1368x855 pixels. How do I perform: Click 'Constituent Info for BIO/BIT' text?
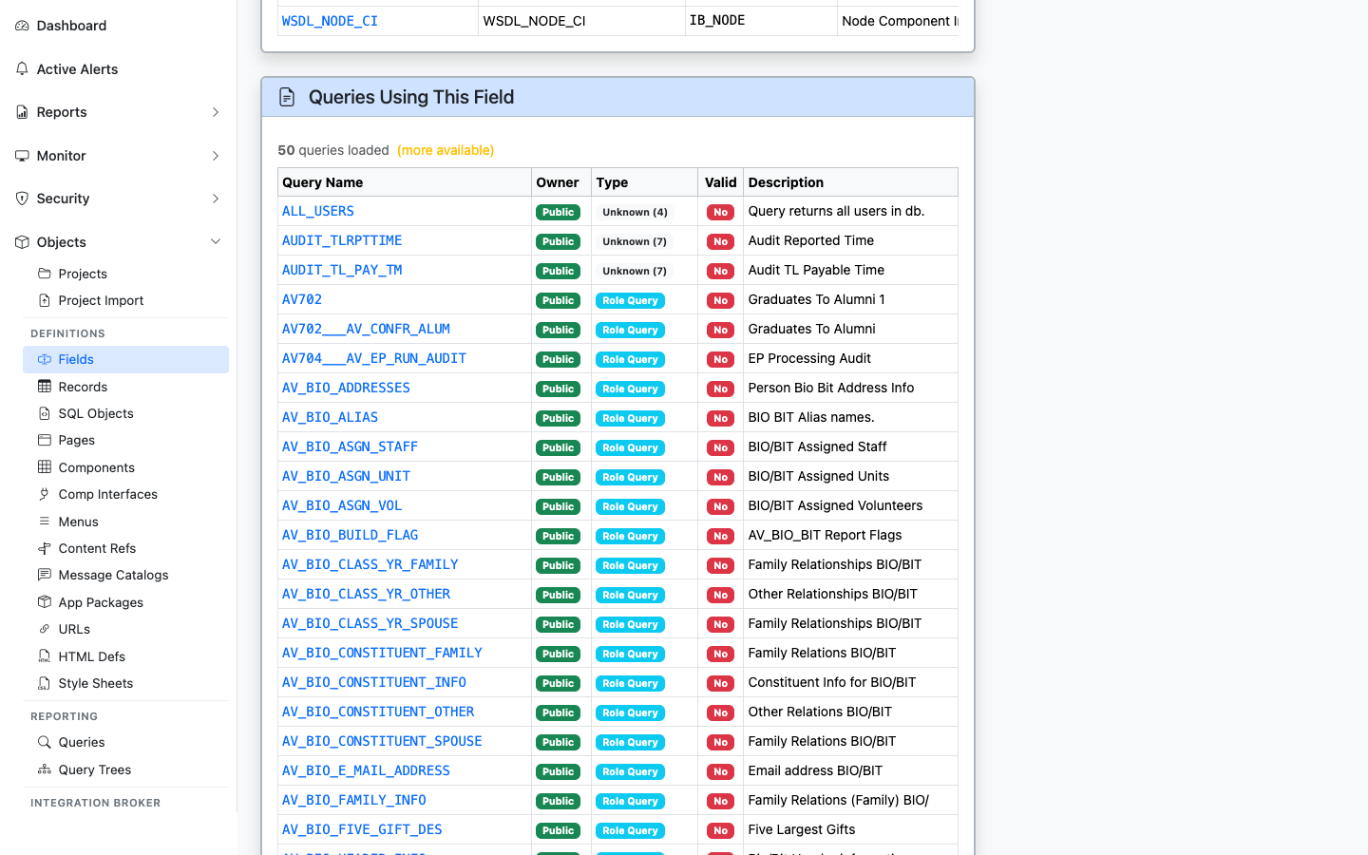tap(832, 682)
